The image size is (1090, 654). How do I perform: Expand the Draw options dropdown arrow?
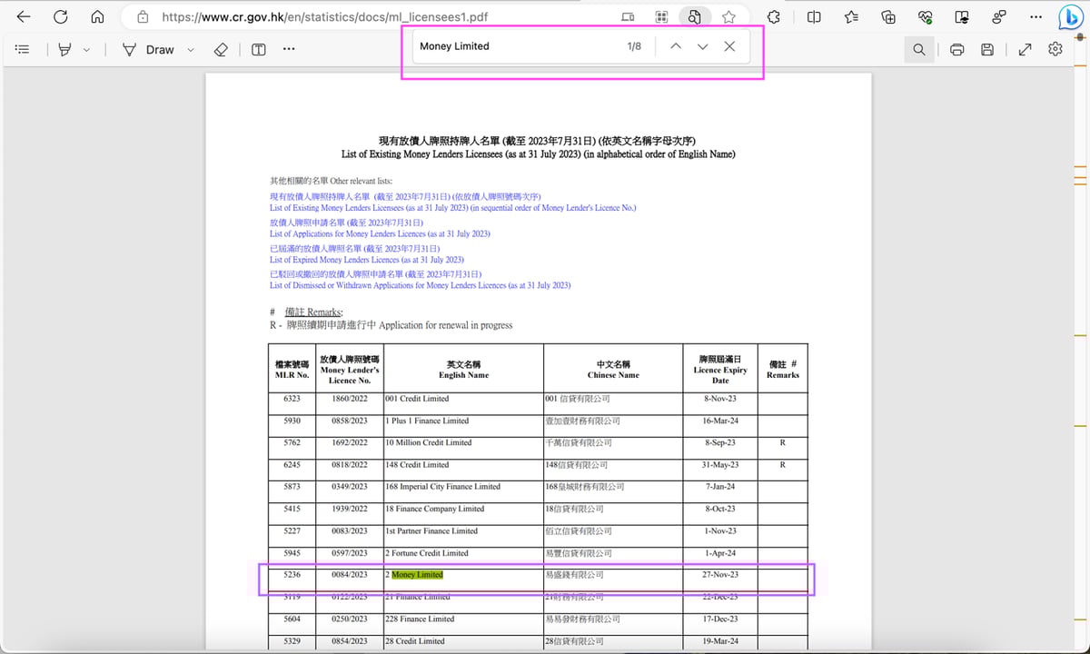191,50
